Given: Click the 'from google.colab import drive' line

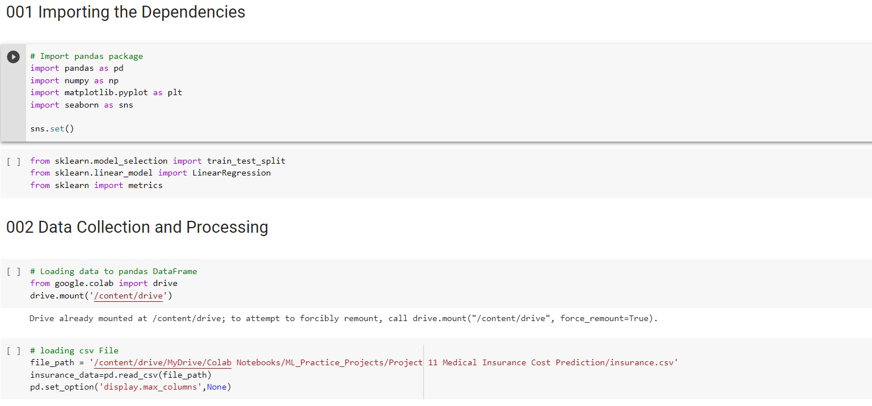Looking at the screenshot, I should click(103, 283).
